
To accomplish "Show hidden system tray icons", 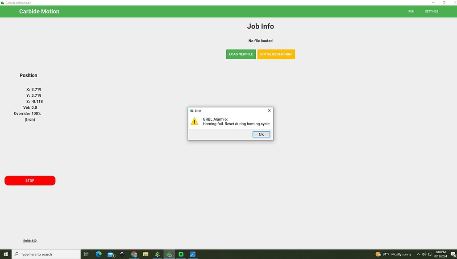I will tap(417, 254).
